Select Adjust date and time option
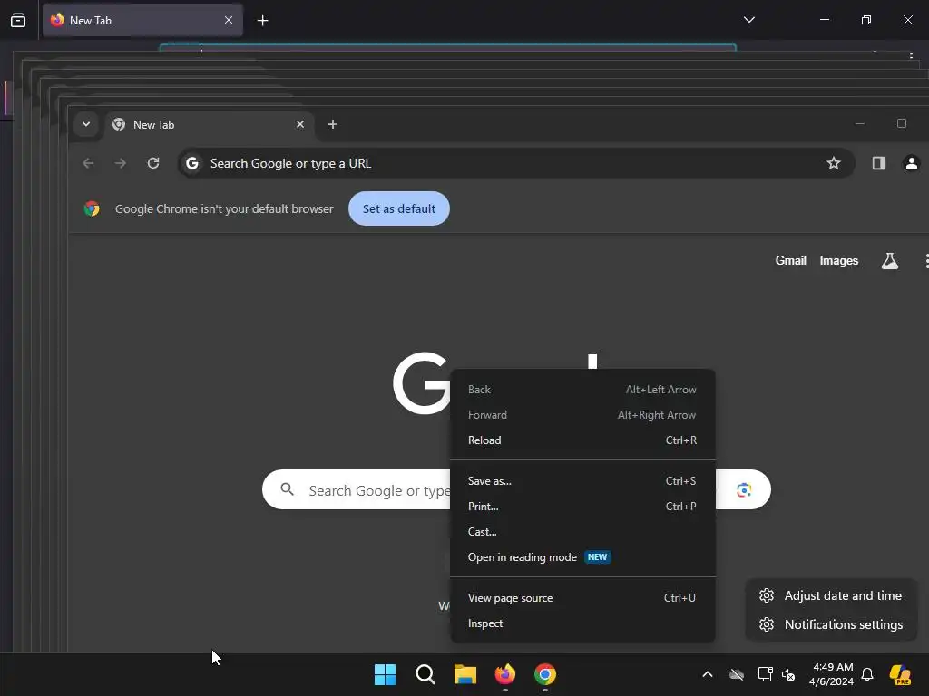Viewport: 929px width, 696px height. tap(831, 596)
